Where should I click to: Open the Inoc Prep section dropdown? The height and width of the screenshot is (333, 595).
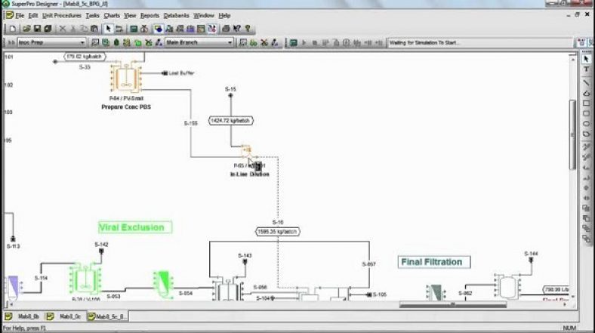point(51,42)
